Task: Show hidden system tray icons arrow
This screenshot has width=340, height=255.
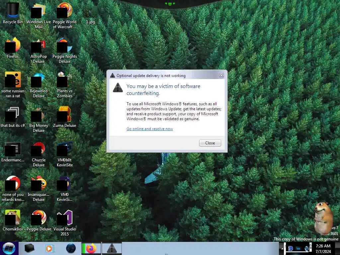Action: [x=282, y=248]
